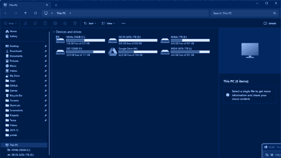Open the View dropdown menu
Screen dimensions: 281x158
108,23
